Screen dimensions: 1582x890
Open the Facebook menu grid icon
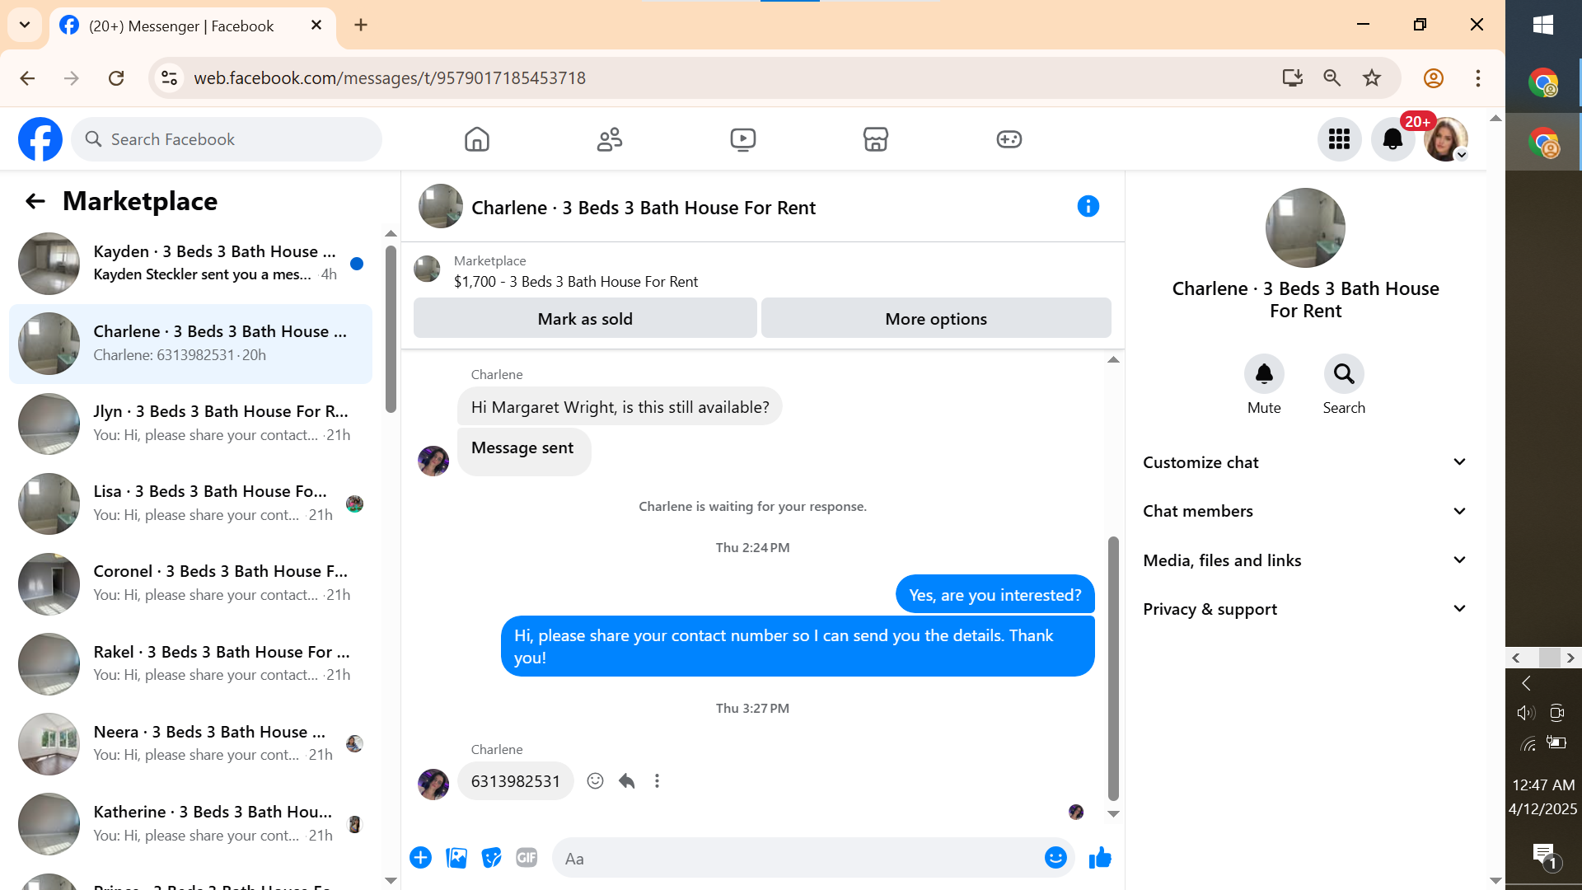(x=1339, y=139)
